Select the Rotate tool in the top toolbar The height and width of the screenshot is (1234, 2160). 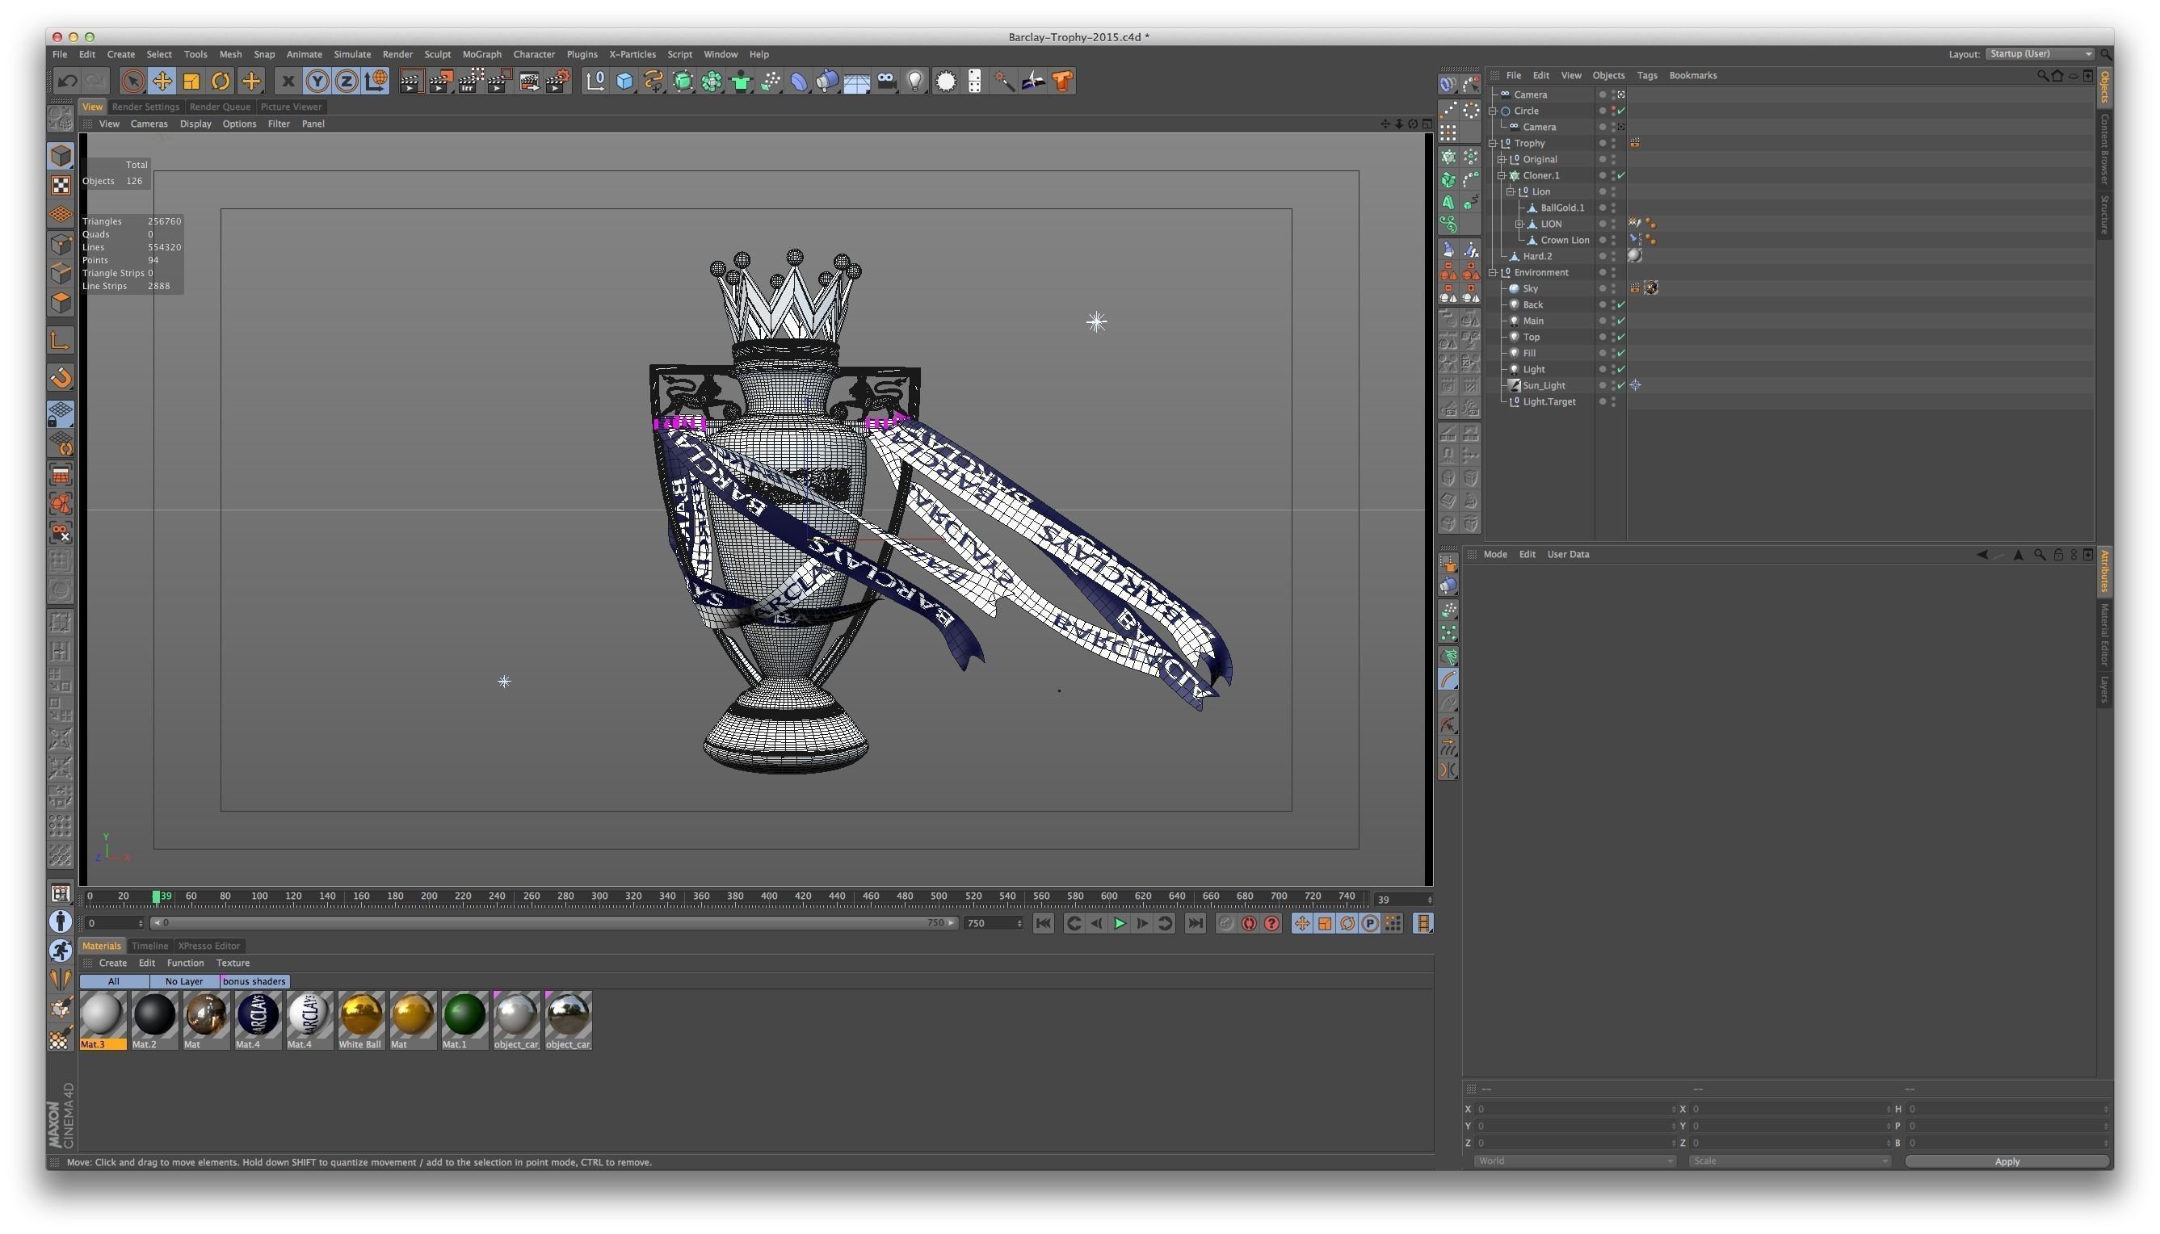click(x=221, y=82)
